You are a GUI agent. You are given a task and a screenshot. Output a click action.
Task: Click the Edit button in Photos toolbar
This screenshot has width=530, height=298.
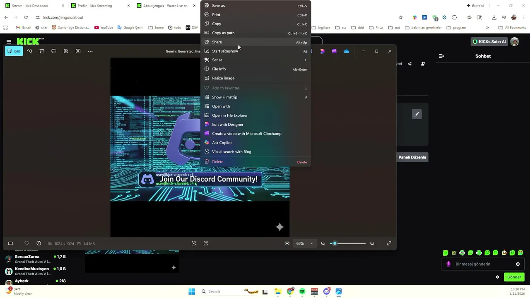coord(14,51)
